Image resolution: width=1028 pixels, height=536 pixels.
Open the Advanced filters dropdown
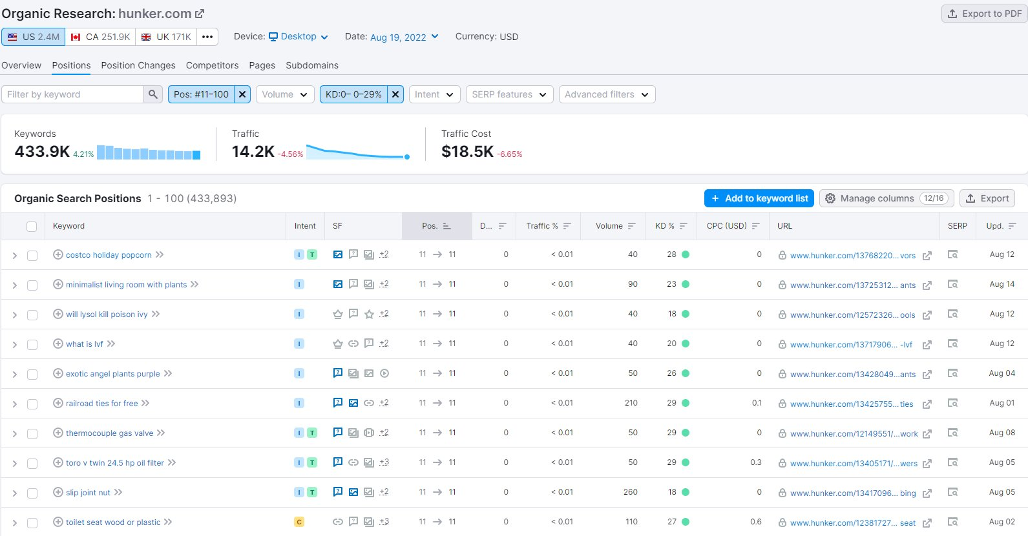click(x=607, y=94)
